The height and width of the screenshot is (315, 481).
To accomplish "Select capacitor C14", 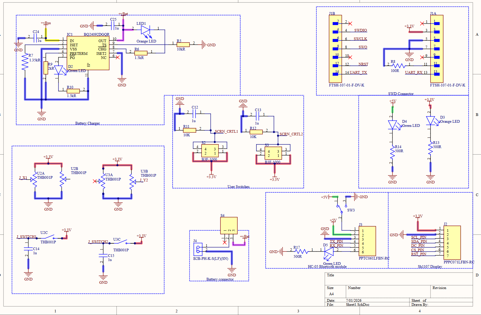I will click(x=28, y=249).
